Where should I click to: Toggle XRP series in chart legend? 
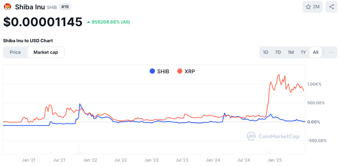click(186, 71)
